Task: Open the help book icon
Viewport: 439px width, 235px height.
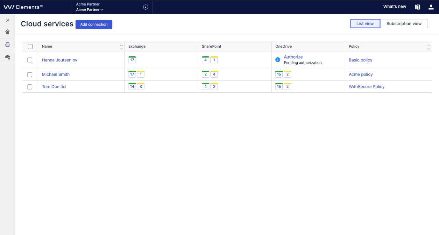Action: (x=418, y=7)
